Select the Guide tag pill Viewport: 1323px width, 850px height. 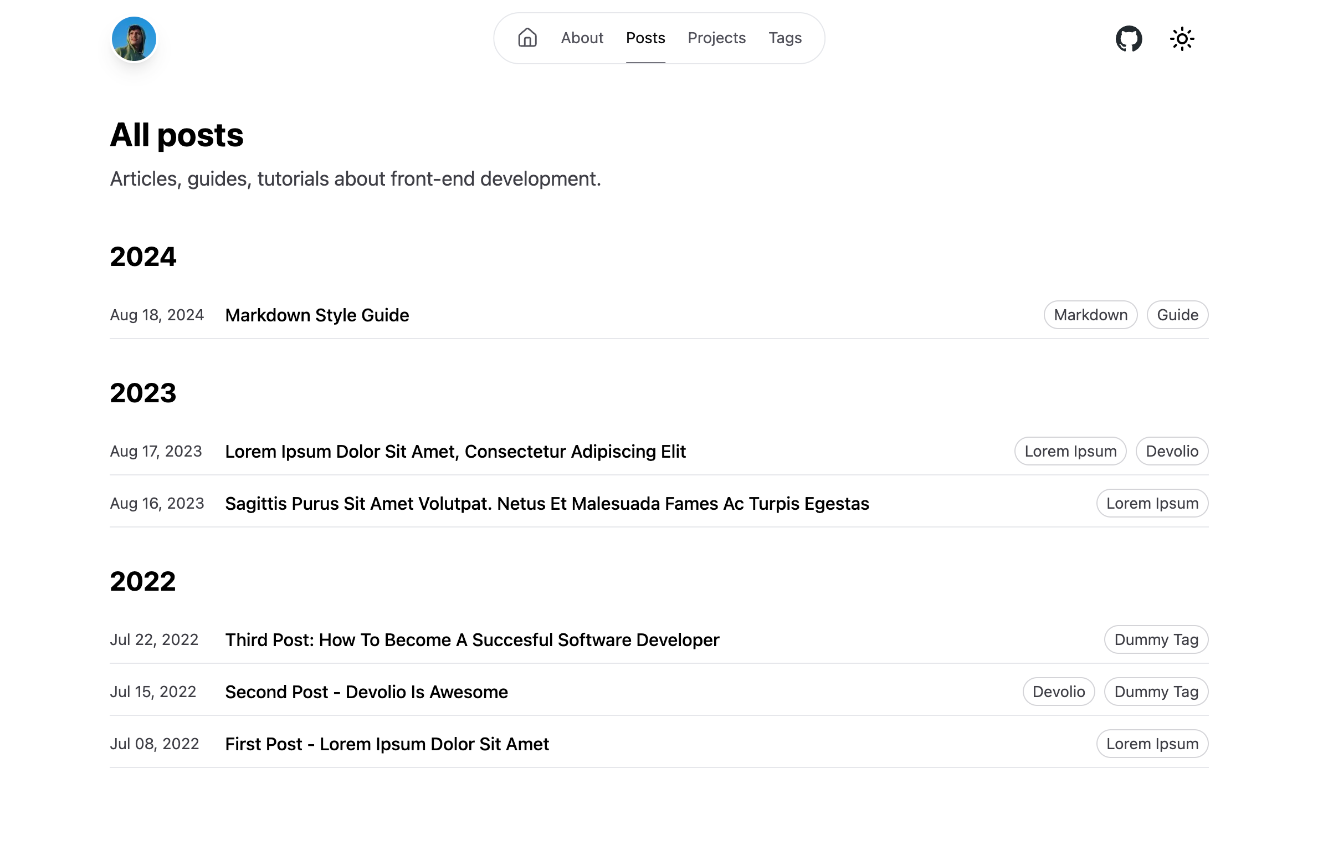[x=1177, y=315]
